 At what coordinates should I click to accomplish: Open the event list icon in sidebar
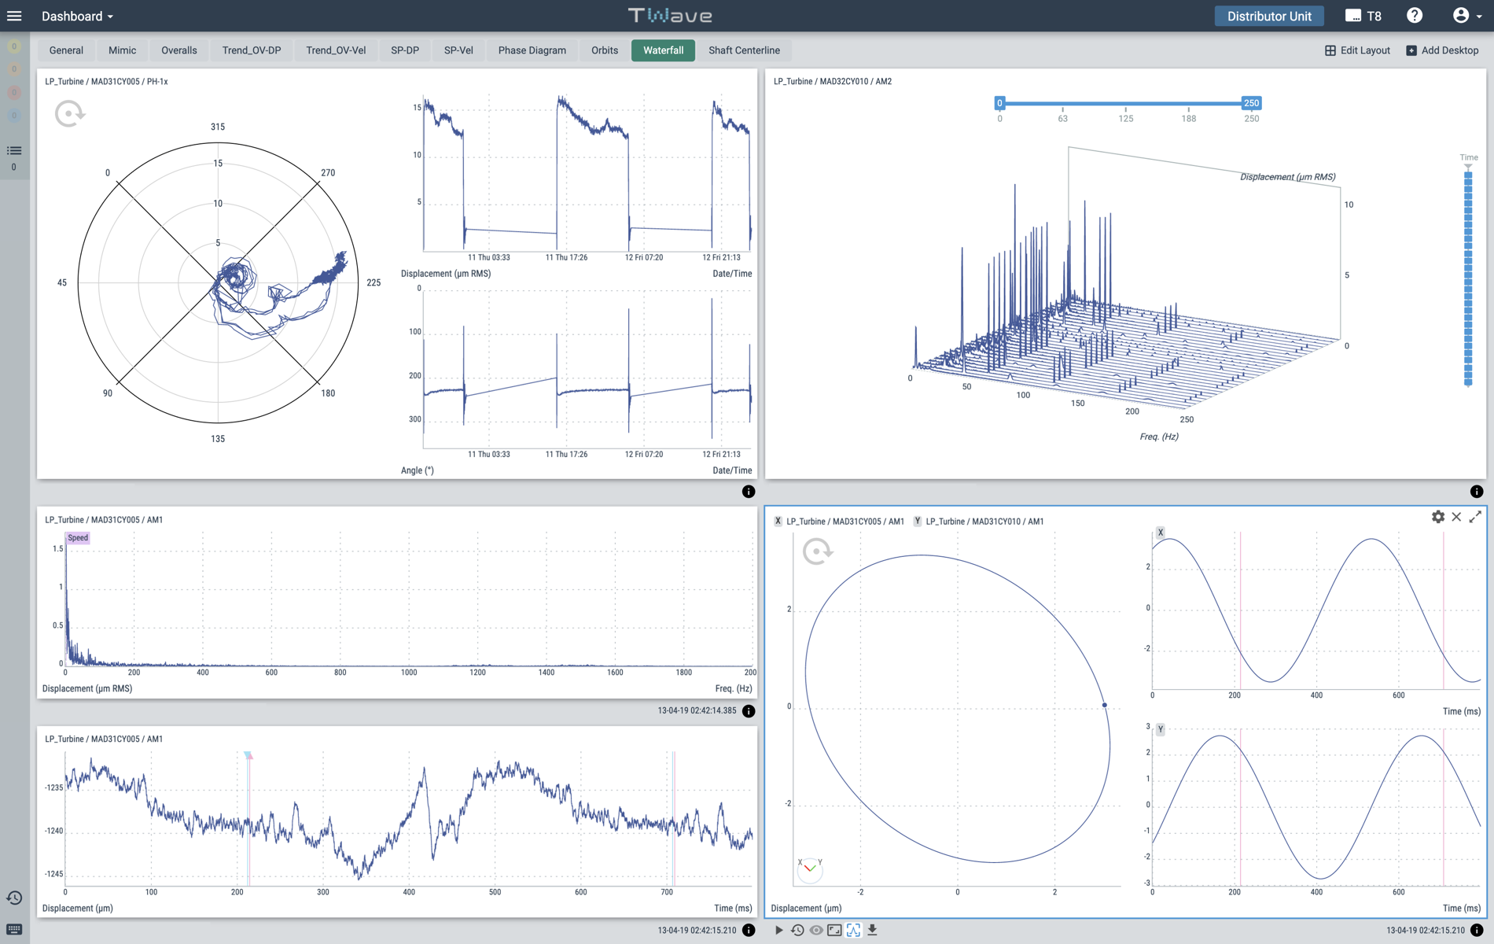tap(14, 151)
